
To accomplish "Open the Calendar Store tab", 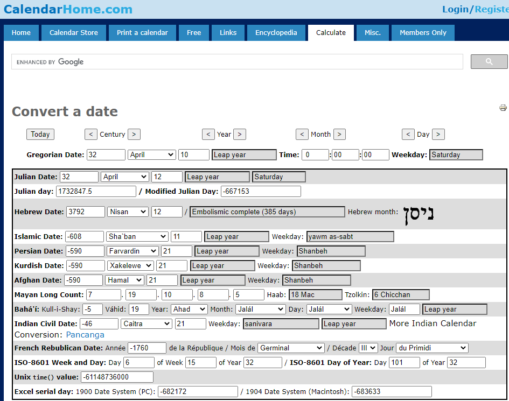I will 74,33.
